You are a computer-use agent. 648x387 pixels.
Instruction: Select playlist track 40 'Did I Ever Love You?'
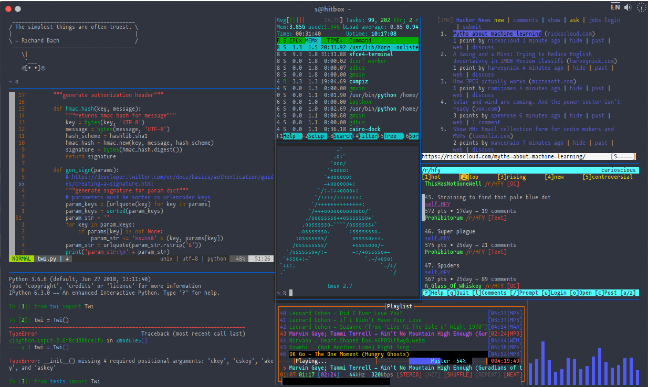coord(402,313)
